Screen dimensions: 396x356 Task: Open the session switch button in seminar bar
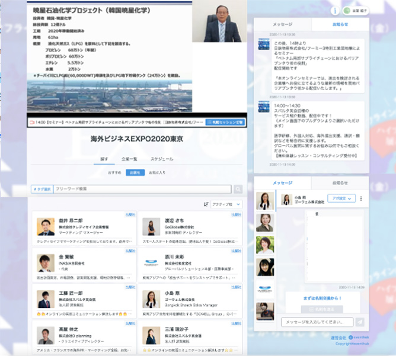coord(225,123)
